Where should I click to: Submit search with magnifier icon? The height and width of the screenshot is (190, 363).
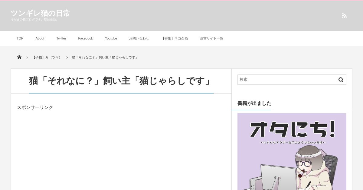click(x=341, y=80)
